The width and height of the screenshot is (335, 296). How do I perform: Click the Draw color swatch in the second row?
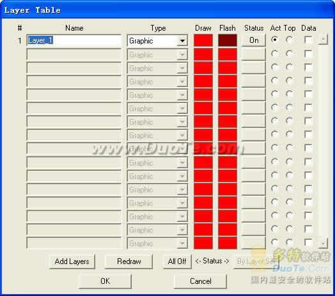203,54
